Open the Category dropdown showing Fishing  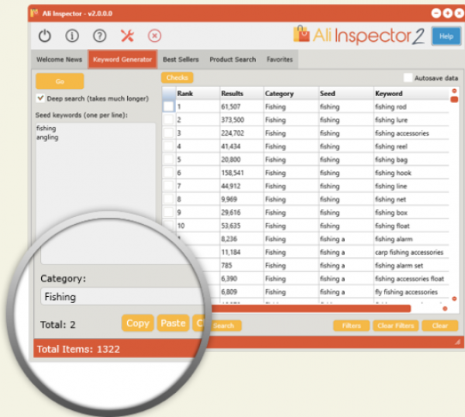(x=116, y=296)
